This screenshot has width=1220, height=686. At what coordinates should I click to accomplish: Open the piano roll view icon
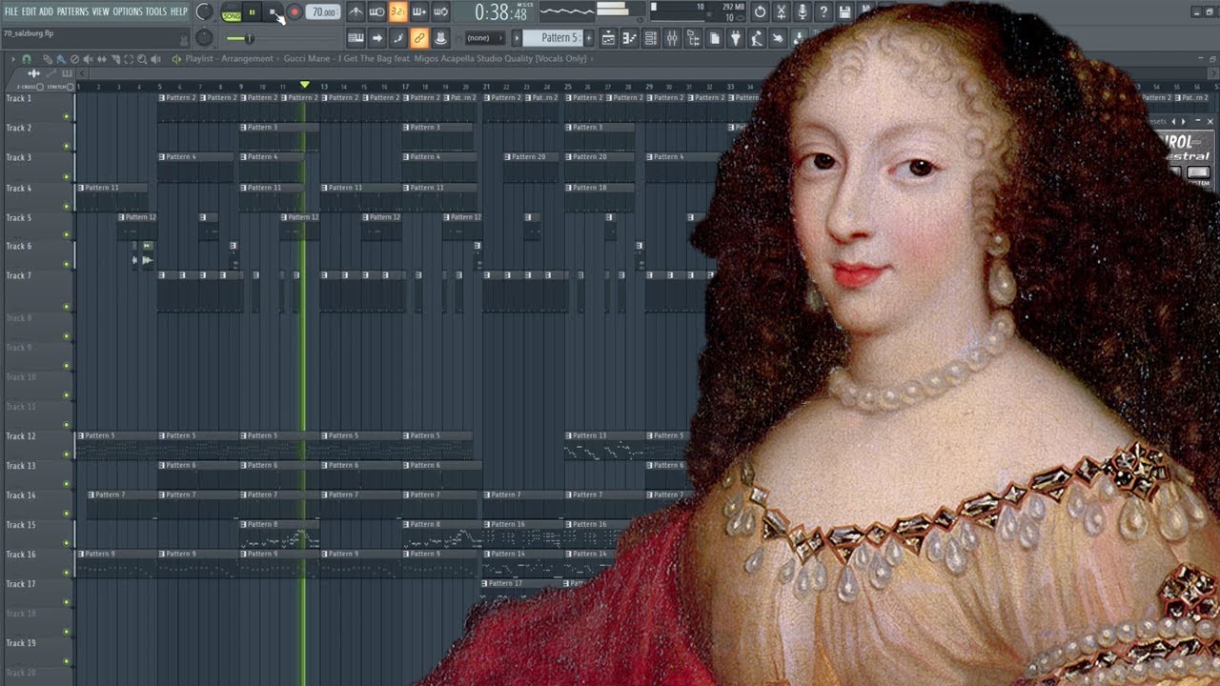coord(628,38)
